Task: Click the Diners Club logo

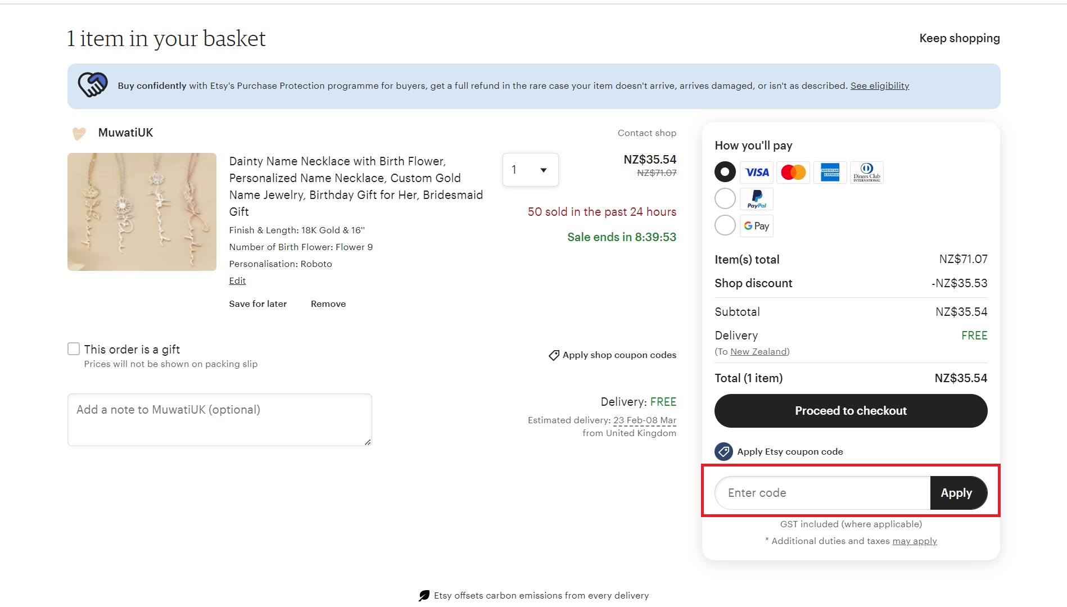Action: click(866, 173)
